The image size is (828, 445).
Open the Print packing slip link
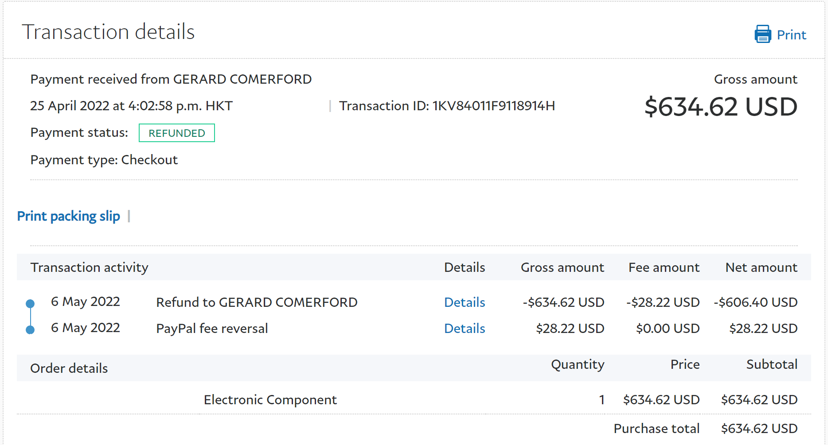[68, 216]
